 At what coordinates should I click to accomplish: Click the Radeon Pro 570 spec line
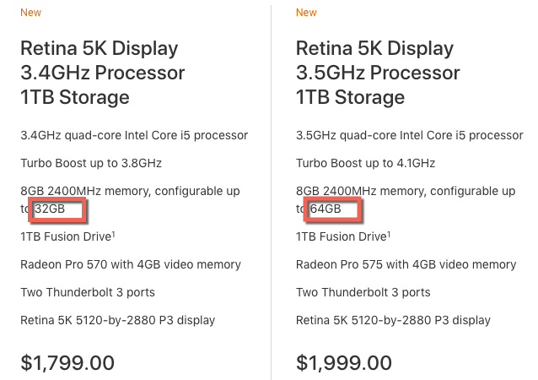click(x=131, y=264)
